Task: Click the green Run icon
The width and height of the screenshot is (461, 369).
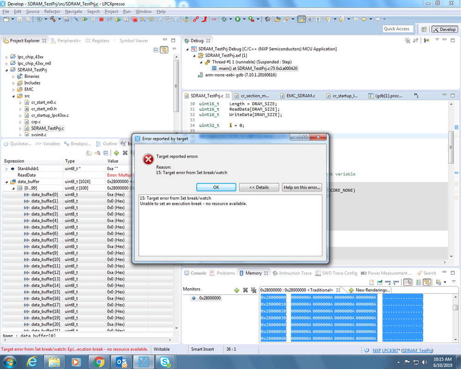Action: point(238,19)
